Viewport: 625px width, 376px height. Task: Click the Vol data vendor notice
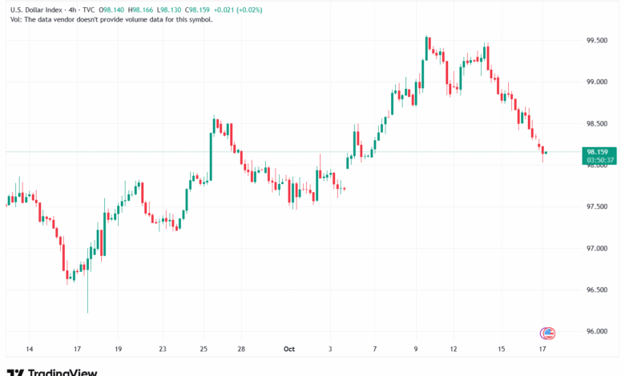(x=111, y=19)
